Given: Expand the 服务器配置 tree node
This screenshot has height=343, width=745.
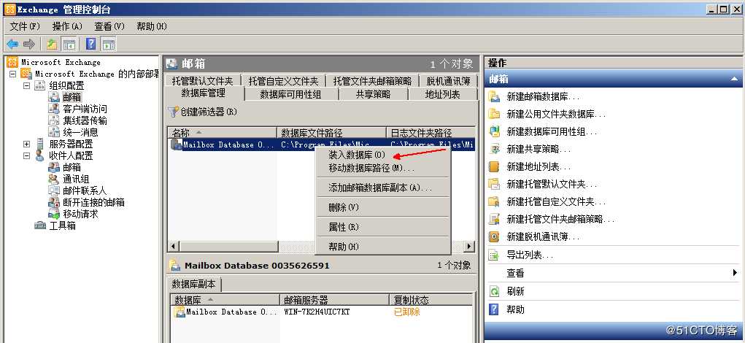Looking at the screenshot, I should [26, 144].
